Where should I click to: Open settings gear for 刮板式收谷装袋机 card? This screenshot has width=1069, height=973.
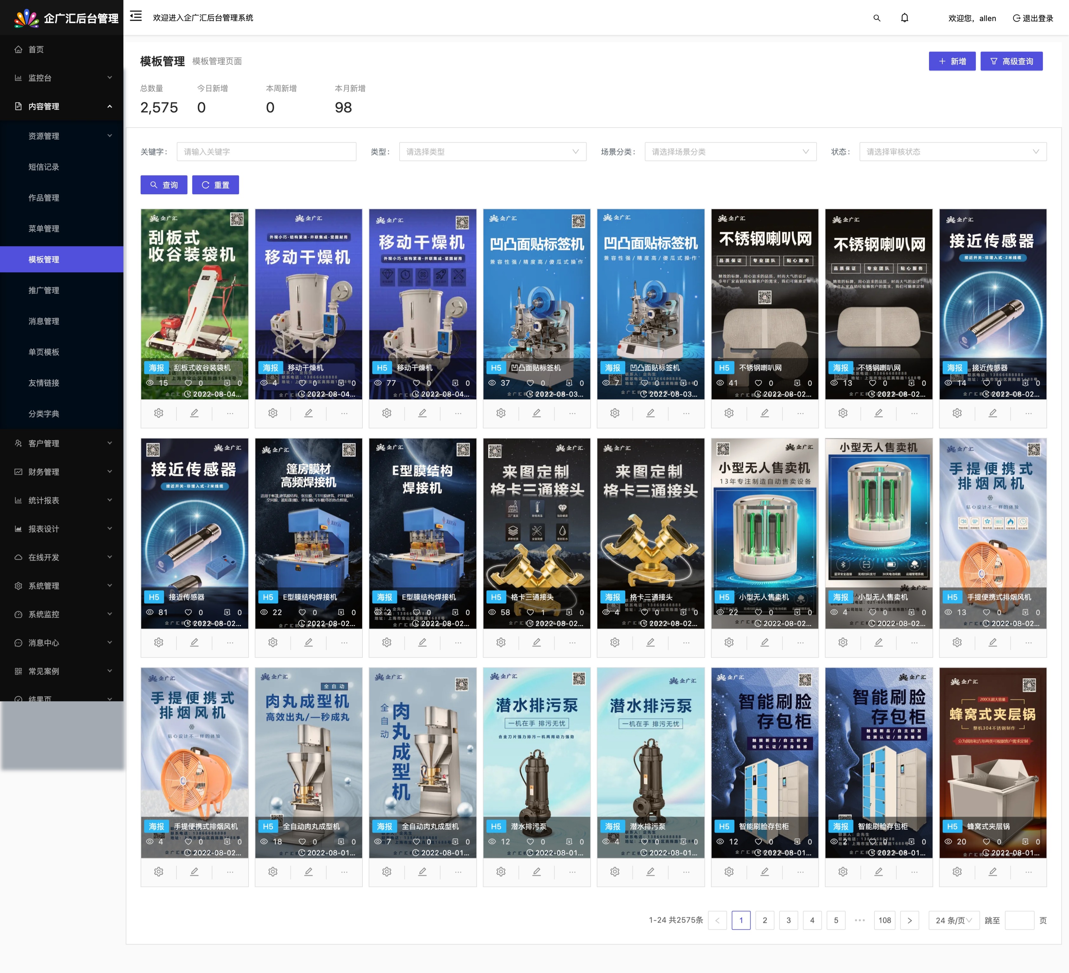click(159, 413)
